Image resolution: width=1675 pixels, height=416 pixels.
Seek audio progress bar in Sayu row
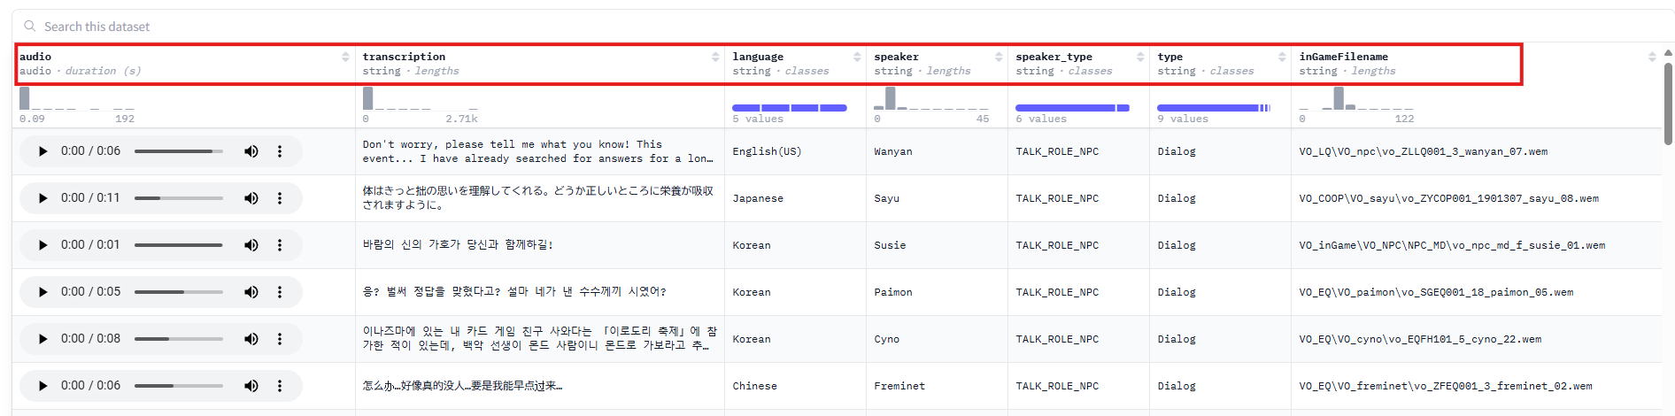179,198
